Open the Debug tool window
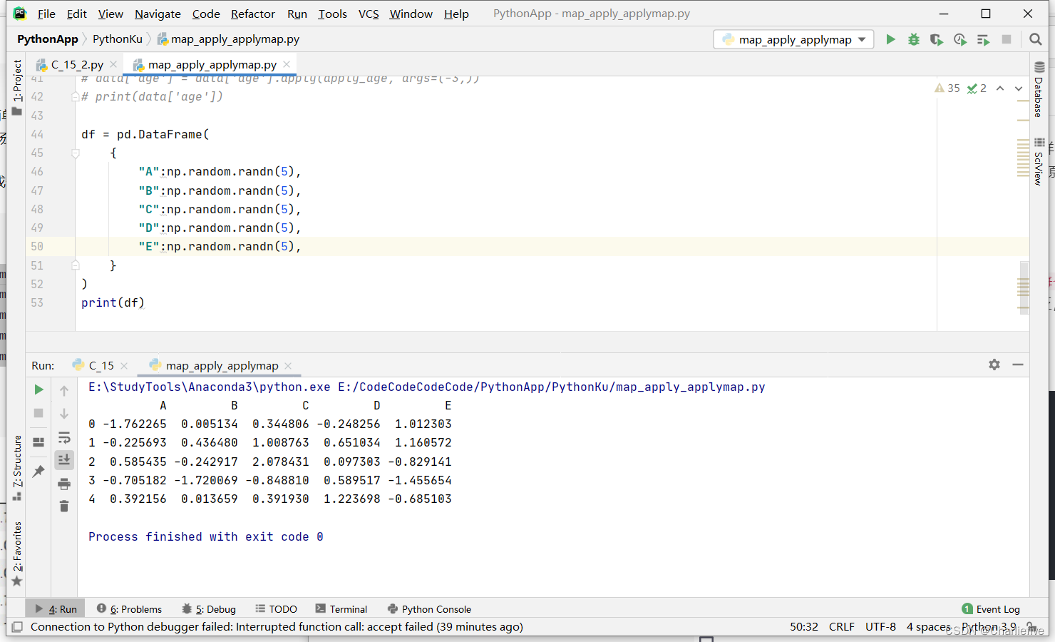The height and width of the screenshot is (642, 1055). 209,609
